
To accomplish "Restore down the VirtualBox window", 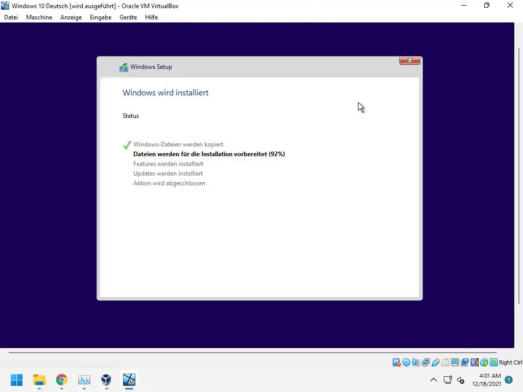I will [x=487, y=5].
